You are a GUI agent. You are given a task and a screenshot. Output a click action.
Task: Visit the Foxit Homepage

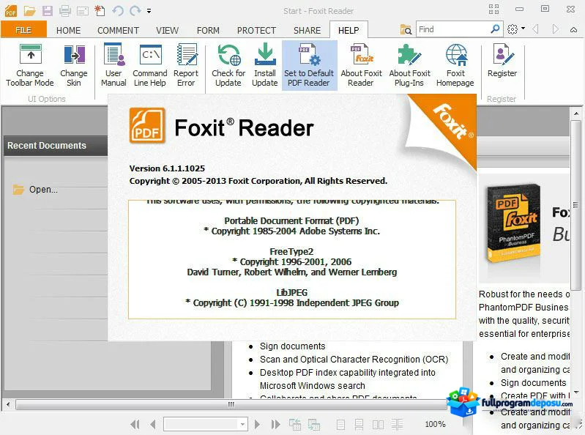click(x=455, y=66)
